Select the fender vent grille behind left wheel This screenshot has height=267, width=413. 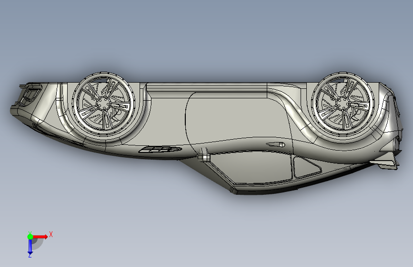(160, 150)
